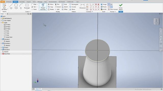Add a new browser panel tab

pos(7,14)
